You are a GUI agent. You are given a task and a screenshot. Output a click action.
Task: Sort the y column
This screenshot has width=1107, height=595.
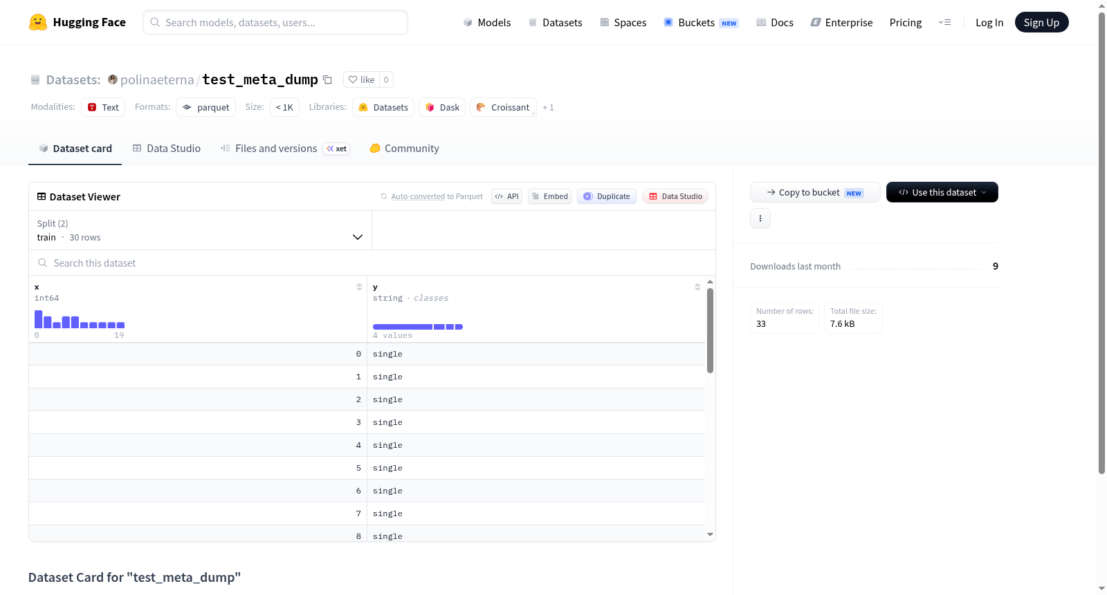click(x=697, y=287)
